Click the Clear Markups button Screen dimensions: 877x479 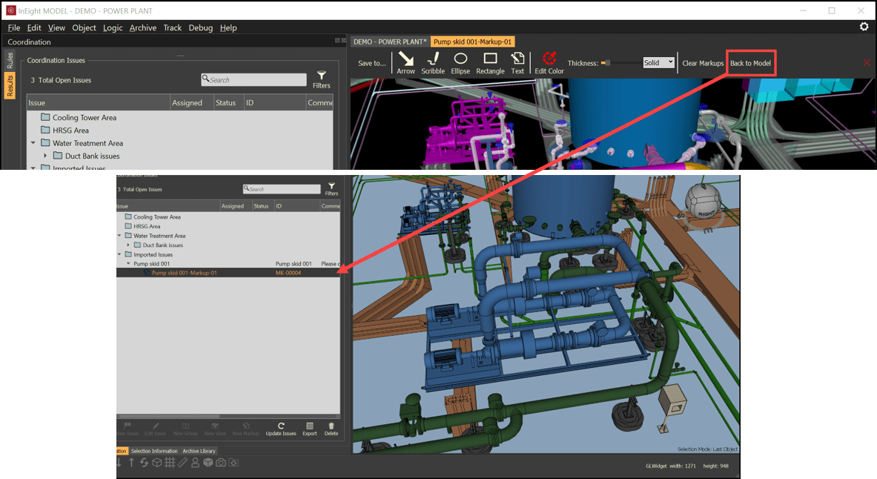[x=703, y=63]
